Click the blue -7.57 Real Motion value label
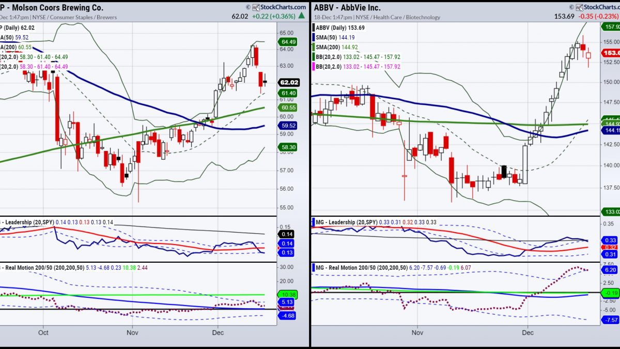 610,320
